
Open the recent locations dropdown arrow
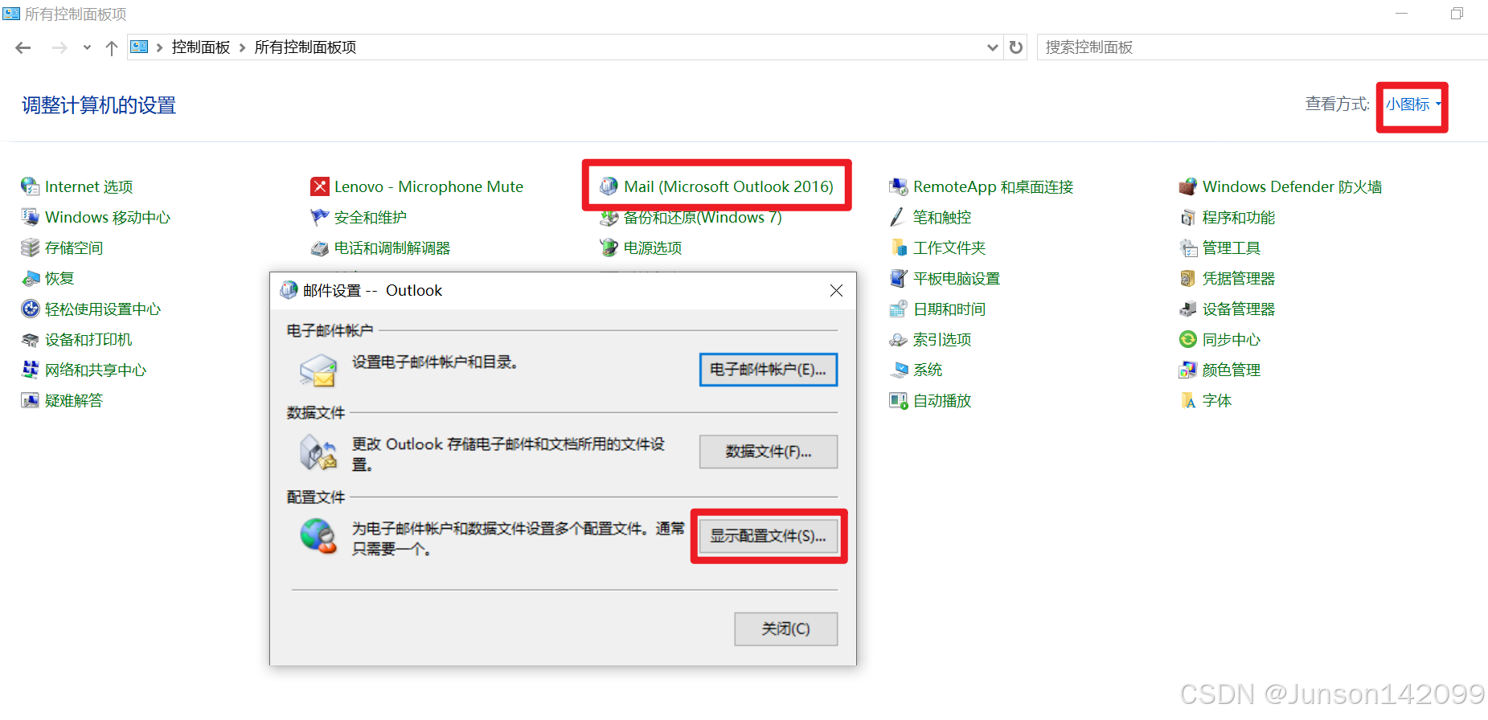(x=87, y=47)
